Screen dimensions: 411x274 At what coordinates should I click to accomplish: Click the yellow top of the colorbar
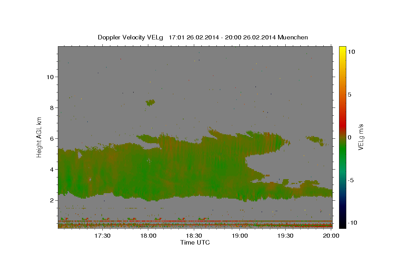pos(342,50)
